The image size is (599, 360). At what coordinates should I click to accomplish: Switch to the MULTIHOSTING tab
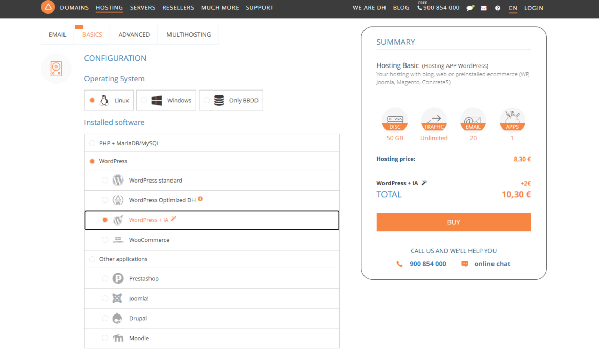pyautogui.click(x=189, y=35)
